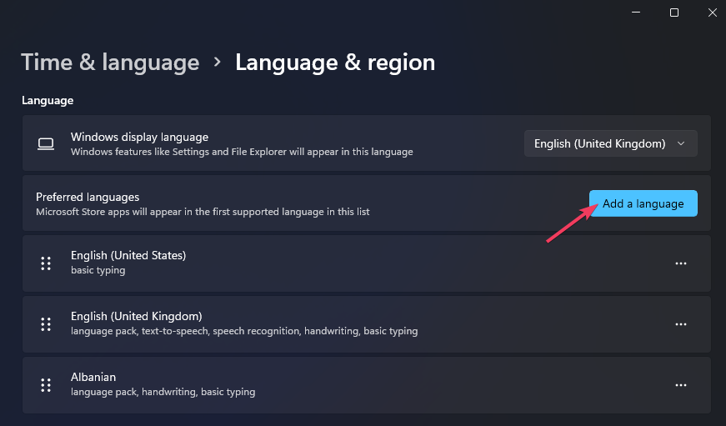Image resolution: width=726 pixels, height=426 pixels.
Task: Open more options for English (United States)
Action: [x=681, y=263]
